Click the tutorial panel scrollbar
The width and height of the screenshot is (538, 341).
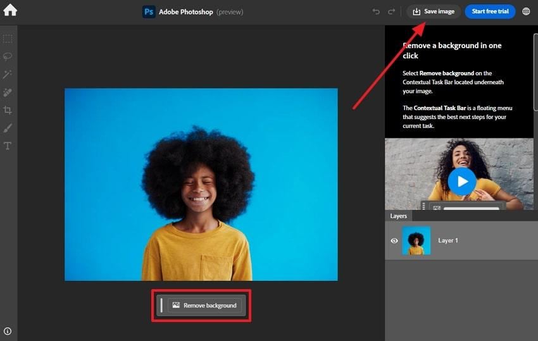click(535, 72)
